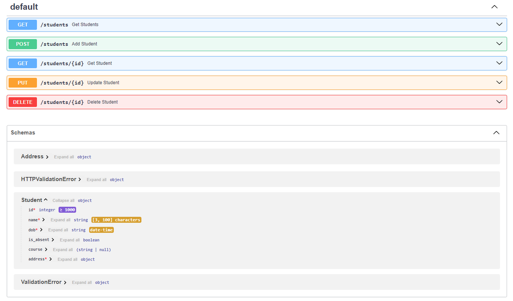Click the 'Add Student' summary text
The height and width of the screenshot is (301, 513).
click(x=84, y=44)
